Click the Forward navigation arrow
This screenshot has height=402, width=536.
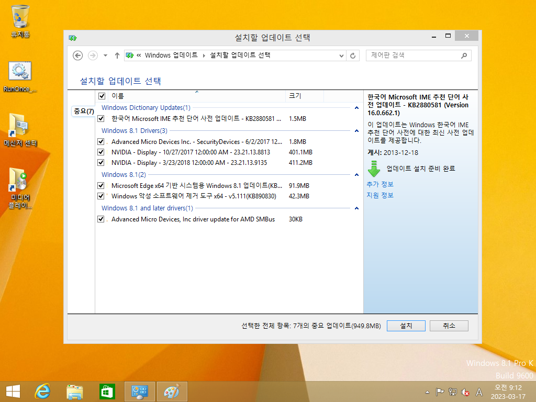click(93, 55)
